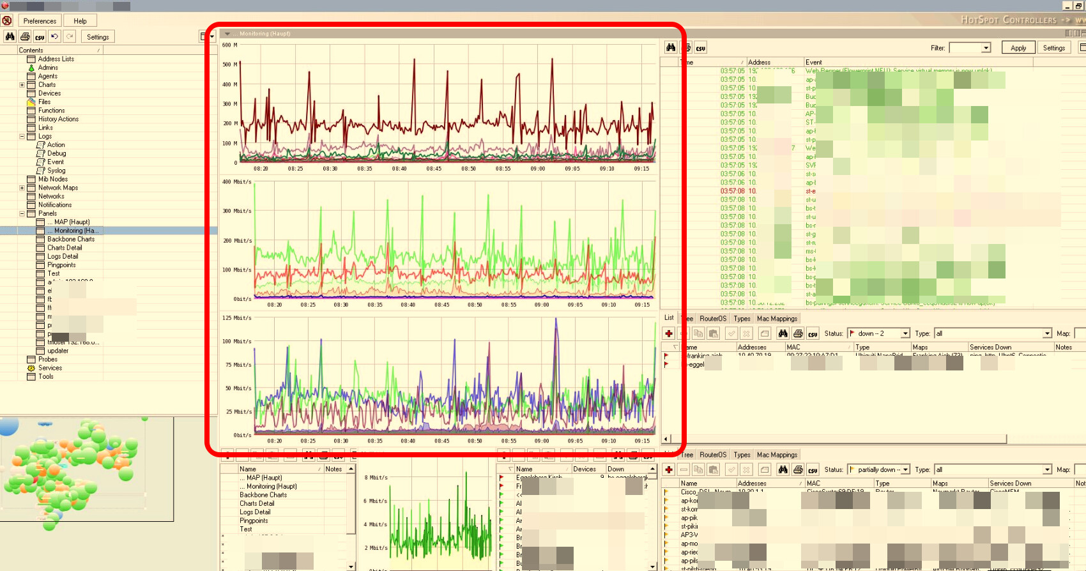This screenshot has height=571, width=1086.
Task: Apply the event log filter
Action: (1018, 48)
